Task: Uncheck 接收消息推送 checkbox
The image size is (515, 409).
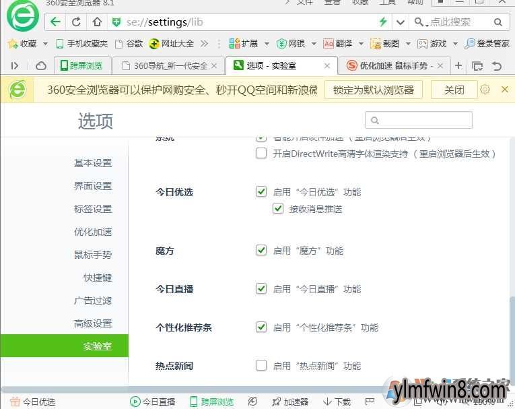Action: tap(278, 208)
